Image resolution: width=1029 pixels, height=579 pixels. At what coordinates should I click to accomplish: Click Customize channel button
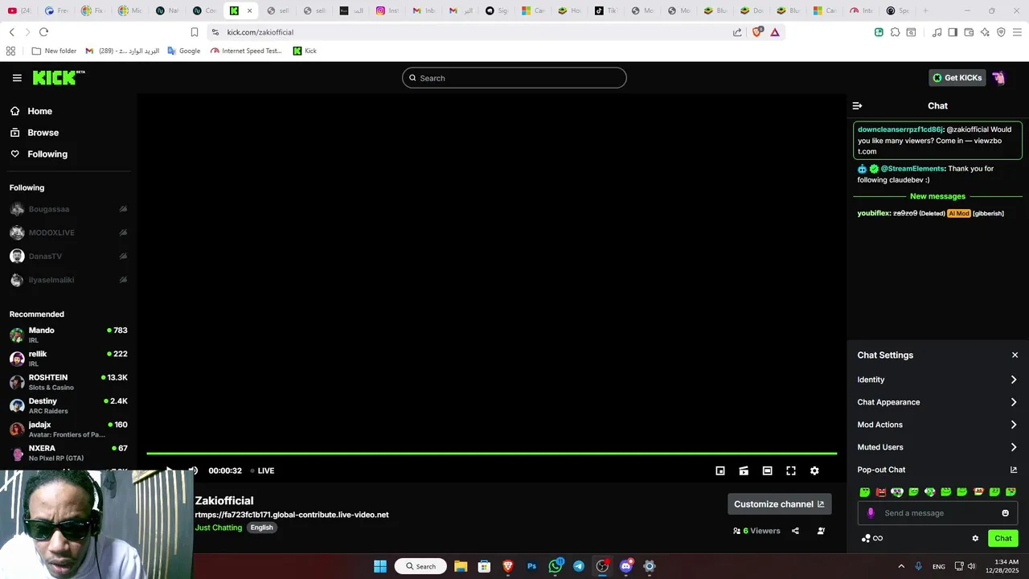[779, 504]
